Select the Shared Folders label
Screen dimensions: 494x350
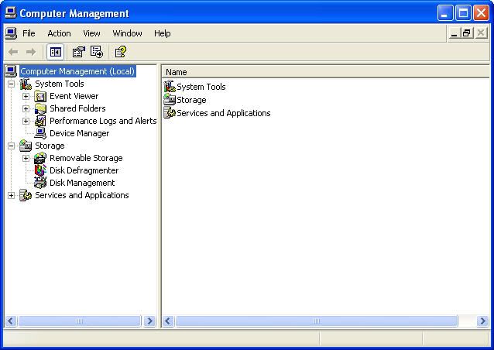coord(77,108)
